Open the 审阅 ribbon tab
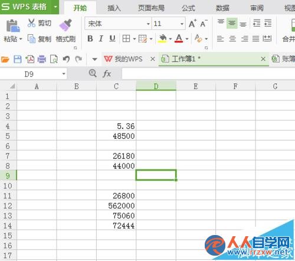The image size is (295, 261). 257,8
